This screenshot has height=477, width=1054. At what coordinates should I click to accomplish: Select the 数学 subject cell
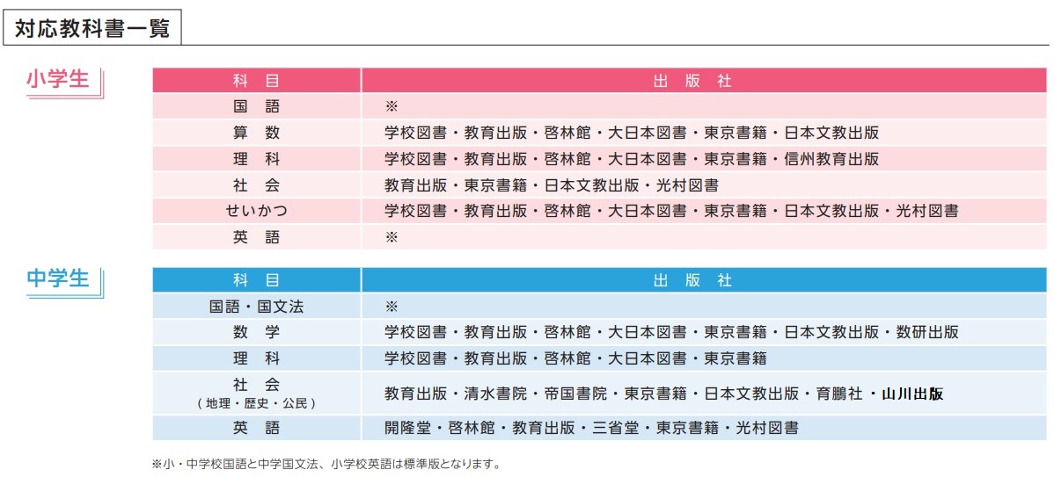[256, 332]
